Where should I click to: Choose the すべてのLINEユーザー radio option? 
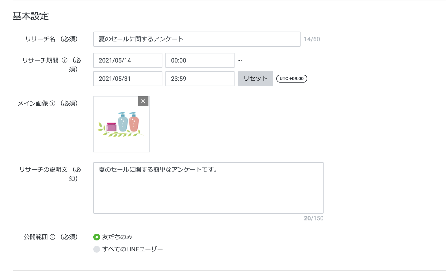pos(97,249)
